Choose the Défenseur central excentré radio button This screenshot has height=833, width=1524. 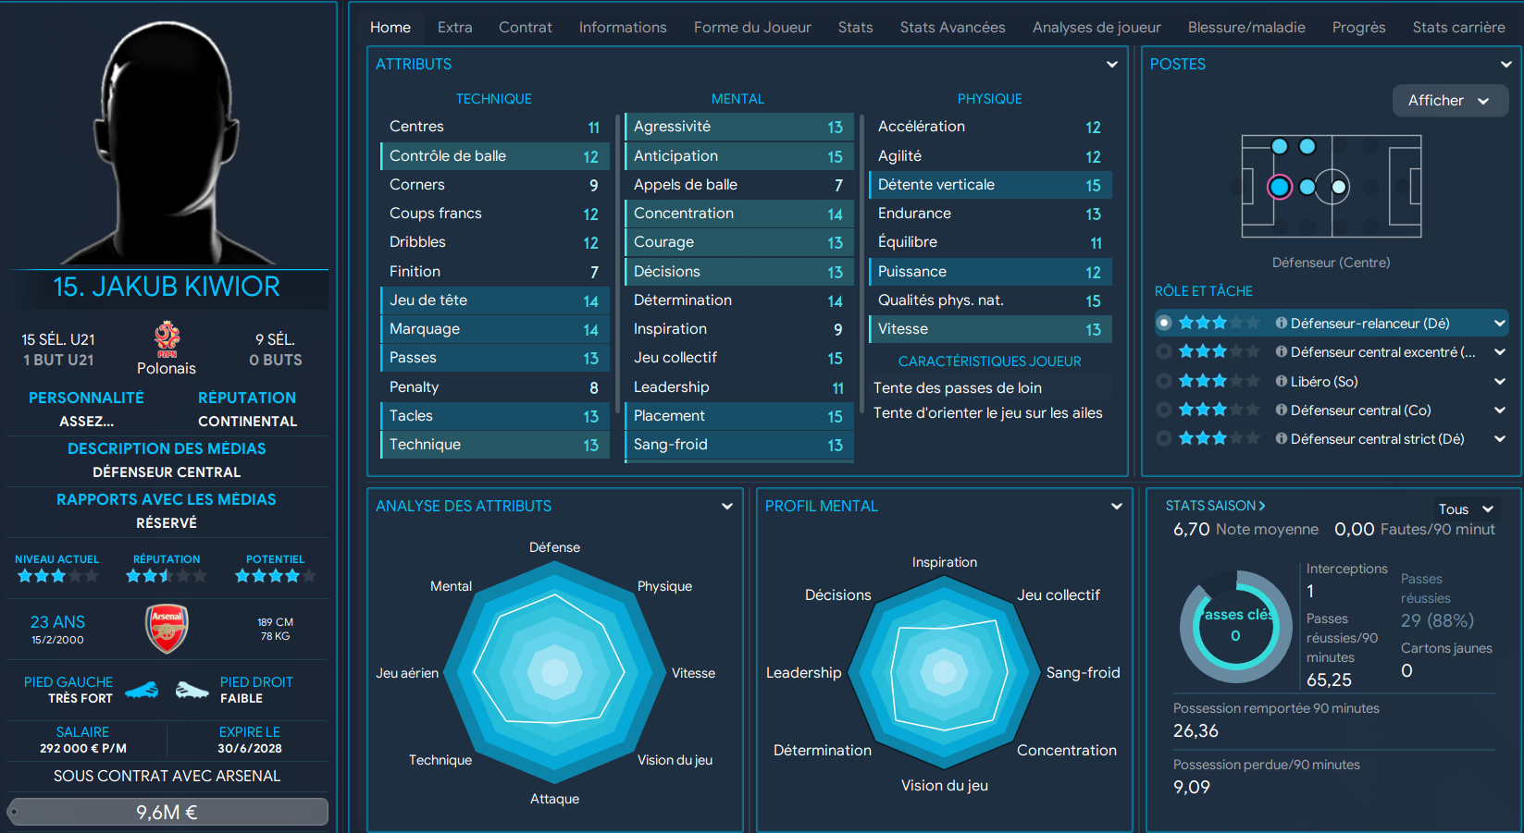pyautogui.click(x=1164, y=352)
